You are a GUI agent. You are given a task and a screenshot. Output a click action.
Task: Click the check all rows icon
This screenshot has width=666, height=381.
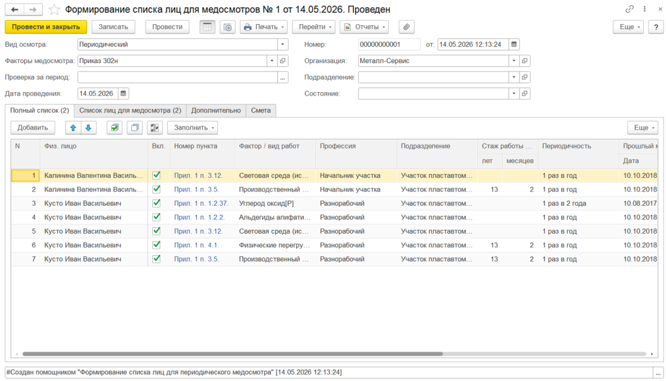click(114, 128)
